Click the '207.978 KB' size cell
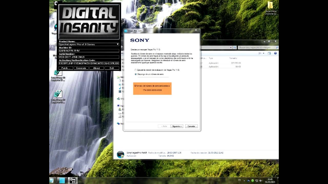This screenshot has width=328, height=184. coord(236,63)
